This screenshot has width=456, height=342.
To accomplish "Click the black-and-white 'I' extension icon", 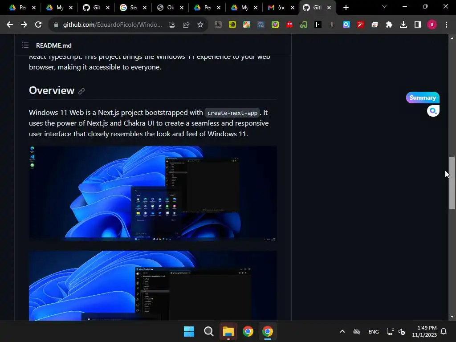I will [318, 25].
